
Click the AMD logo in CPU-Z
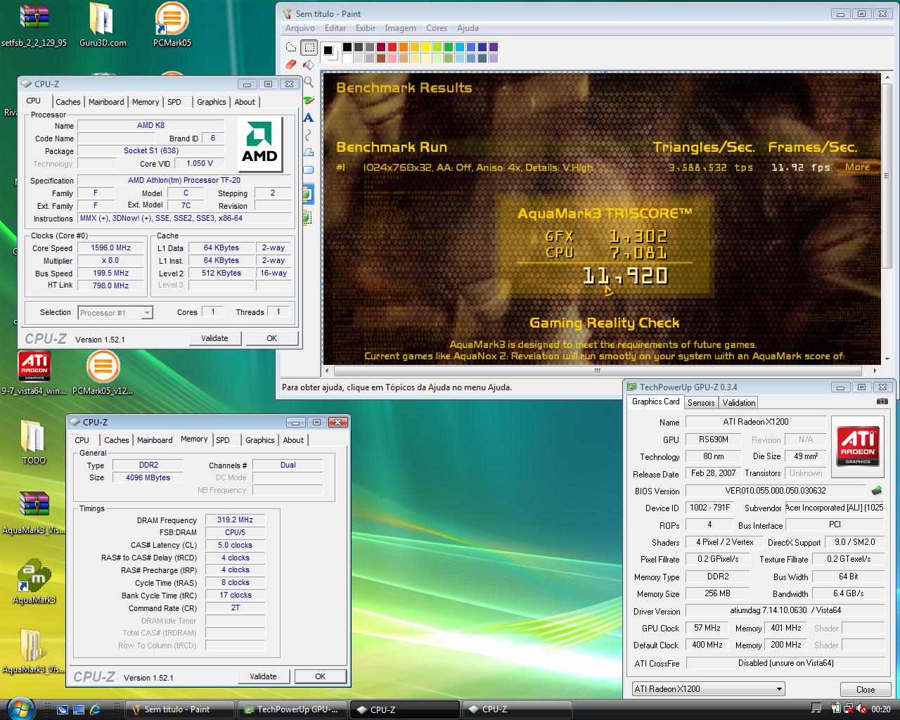click(x=259, y=145)
